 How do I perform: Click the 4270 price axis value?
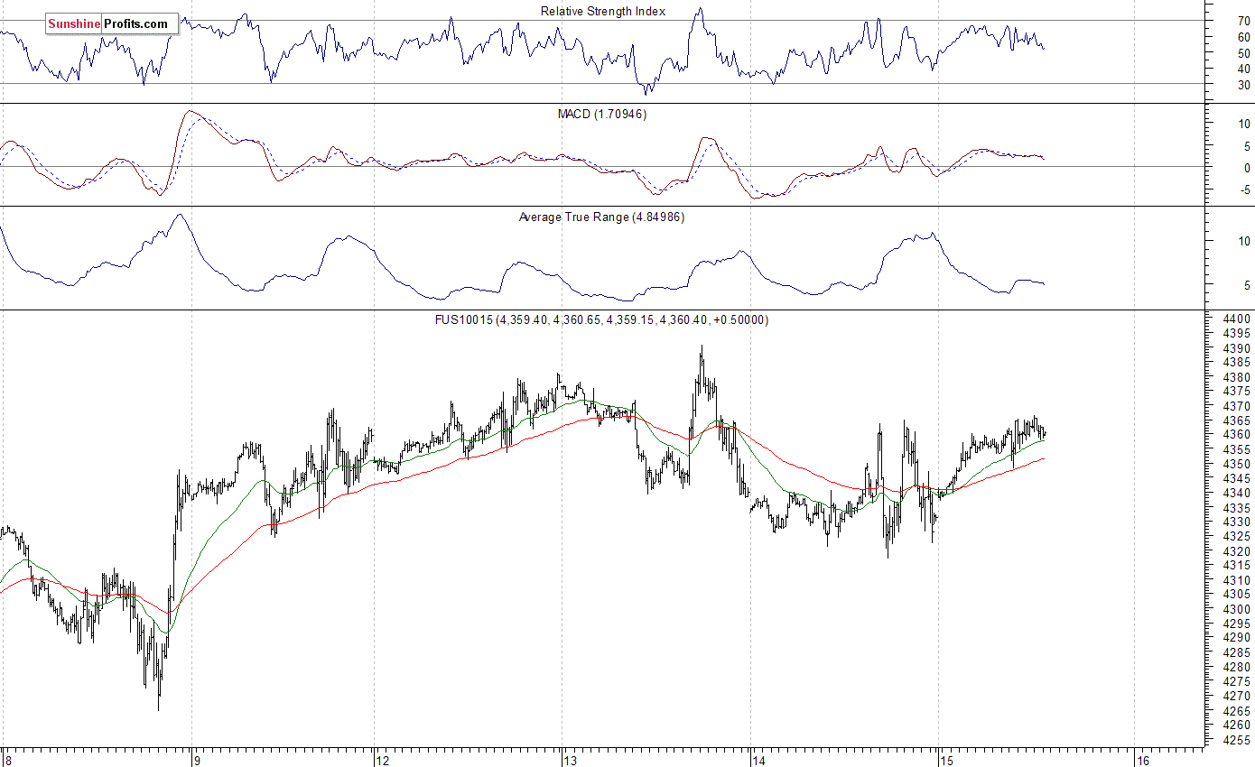[x=1238, y=696]
